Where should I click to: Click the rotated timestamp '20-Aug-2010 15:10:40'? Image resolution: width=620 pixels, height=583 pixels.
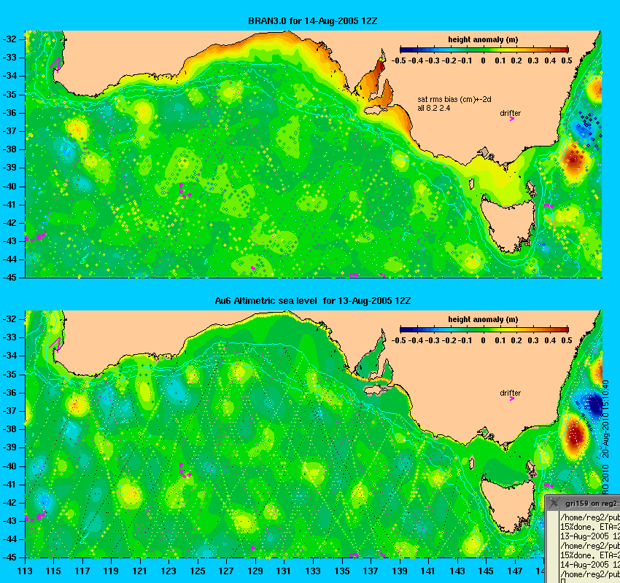[x=605, y=419]
